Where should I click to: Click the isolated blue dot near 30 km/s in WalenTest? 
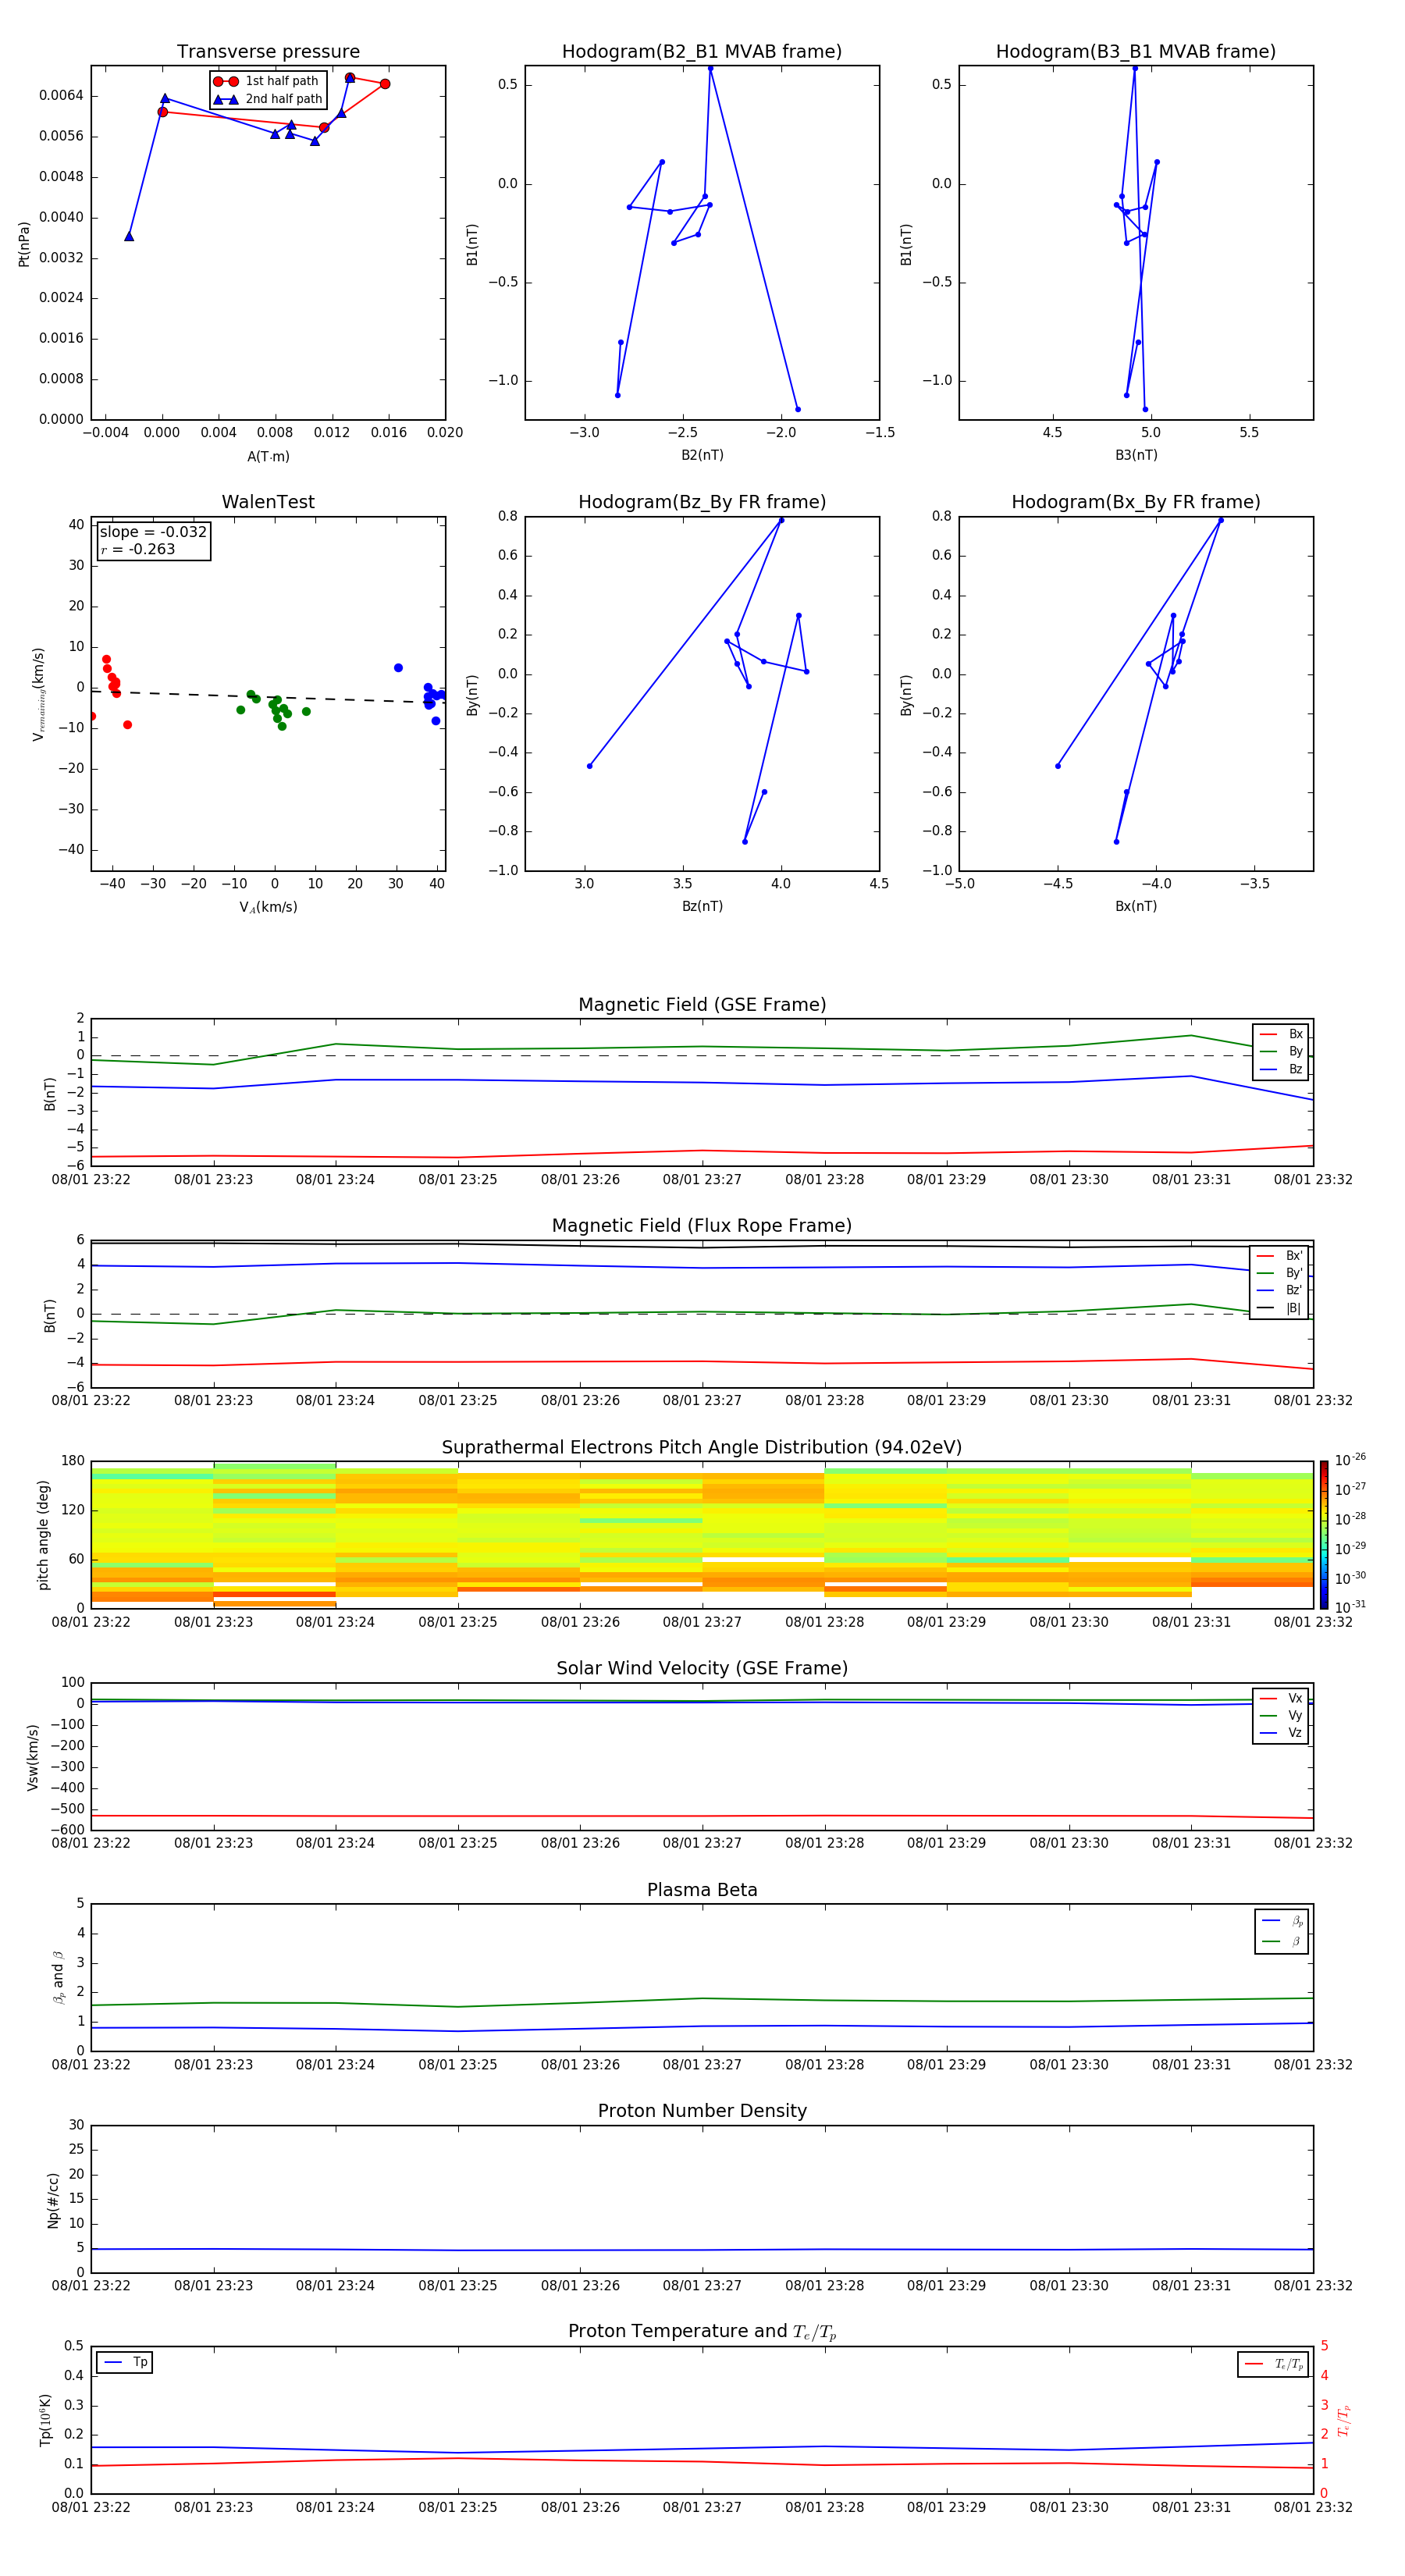pos(398,668)
